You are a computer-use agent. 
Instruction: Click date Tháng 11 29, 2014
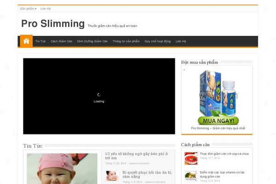pyautogui.click(x=115, y=163)
